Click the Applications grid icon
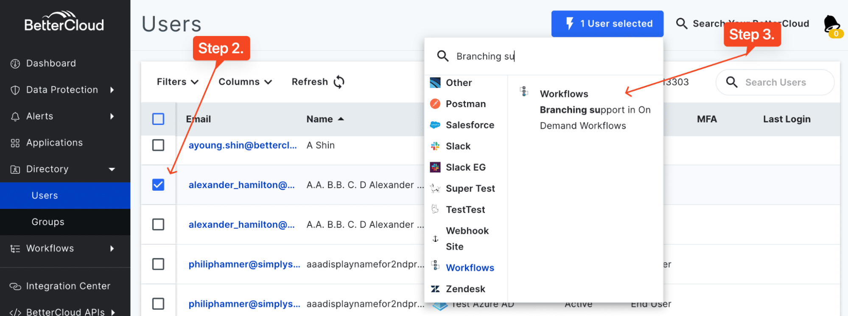Viewport: 848px width, 316px height. [15, 143]
